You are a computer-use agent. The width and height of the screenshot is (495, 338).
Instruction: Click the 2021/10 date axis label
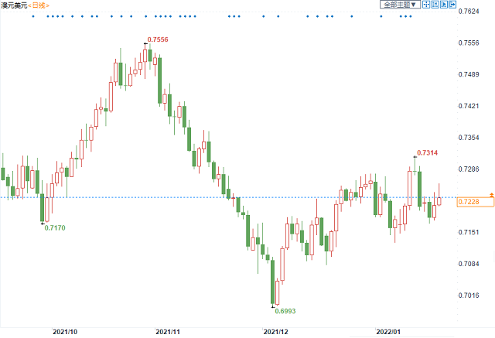click(x=66, y=330)
